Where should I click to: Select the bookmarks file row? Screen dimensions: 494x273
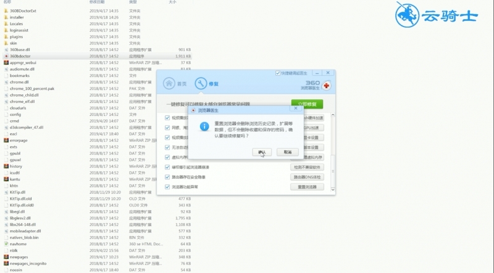(x=98, y=75)
